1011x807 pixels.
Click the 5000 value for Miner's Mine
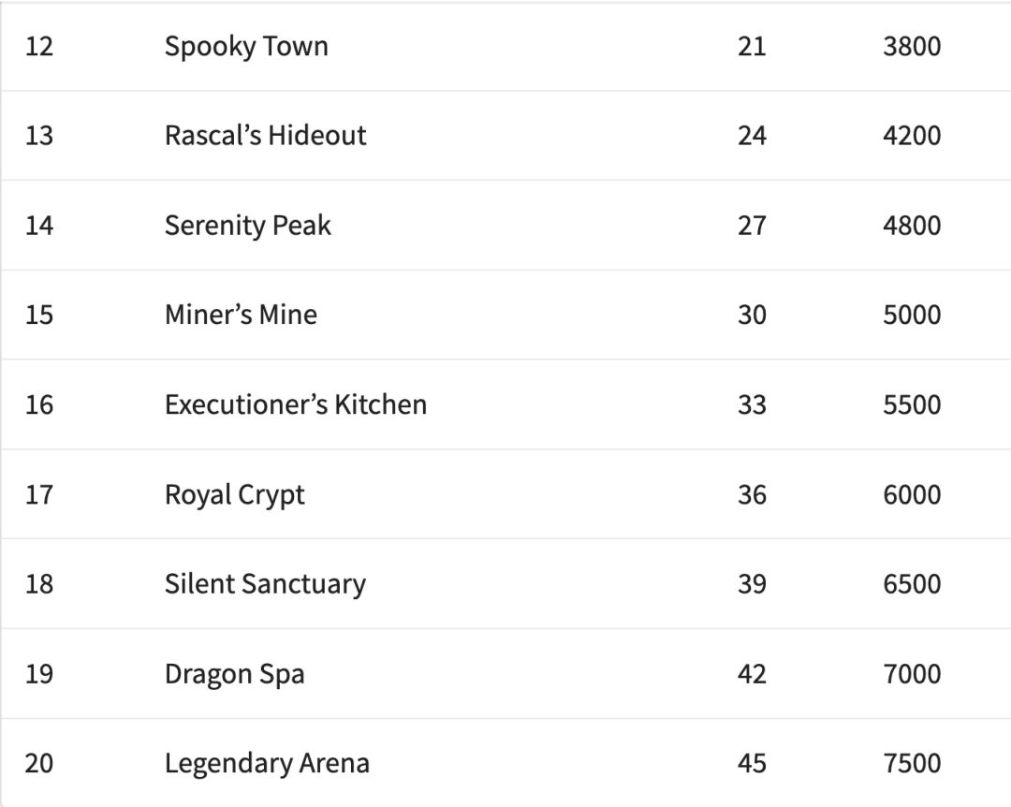click(x=911, y=315)
